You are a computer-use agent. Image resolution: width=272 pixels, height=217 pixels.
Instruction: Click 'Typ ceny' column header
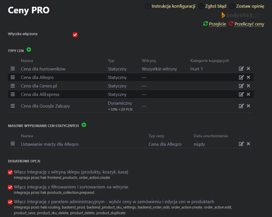point(156,136)
